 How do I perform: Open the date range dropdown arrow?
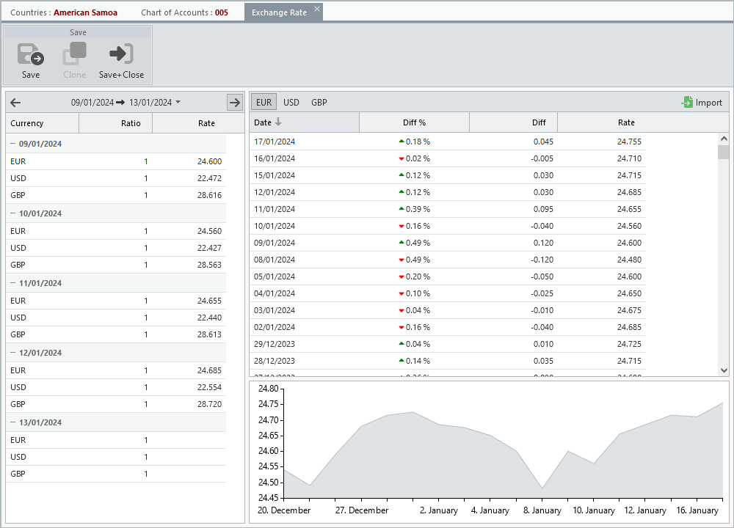[178, 102]
